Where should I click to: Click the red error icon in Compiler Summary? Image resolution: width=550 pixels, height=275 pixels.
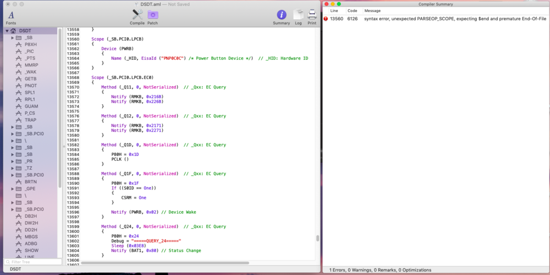click(x=326, y=19)
